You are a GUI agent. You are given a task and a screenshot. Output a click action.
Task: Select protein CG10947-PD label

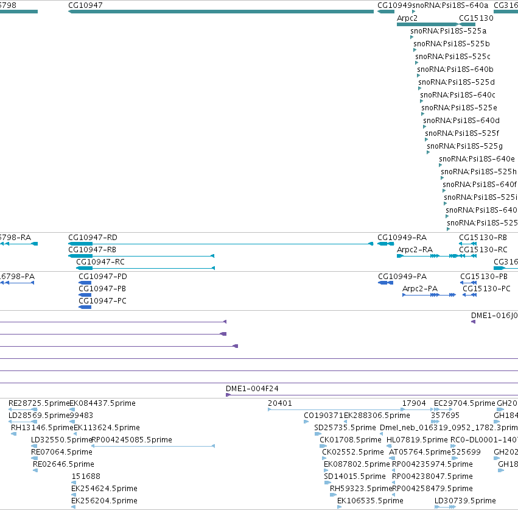tap(103, 277)
